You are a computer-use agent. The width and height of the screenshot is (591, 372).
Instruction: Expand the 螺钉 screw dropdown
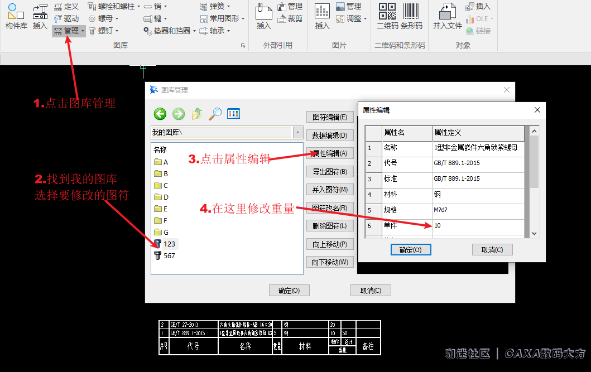point(117,31)
